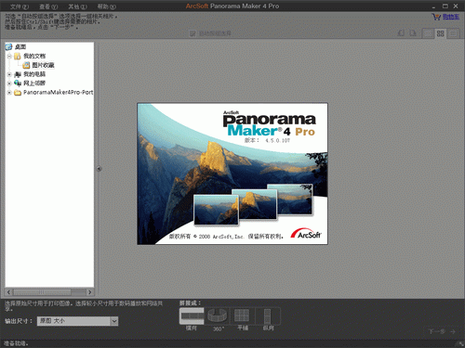This screenshot has width=465, height=348.
Task: Select 网上邻居 in folder tree
Action: pos(34,84)
